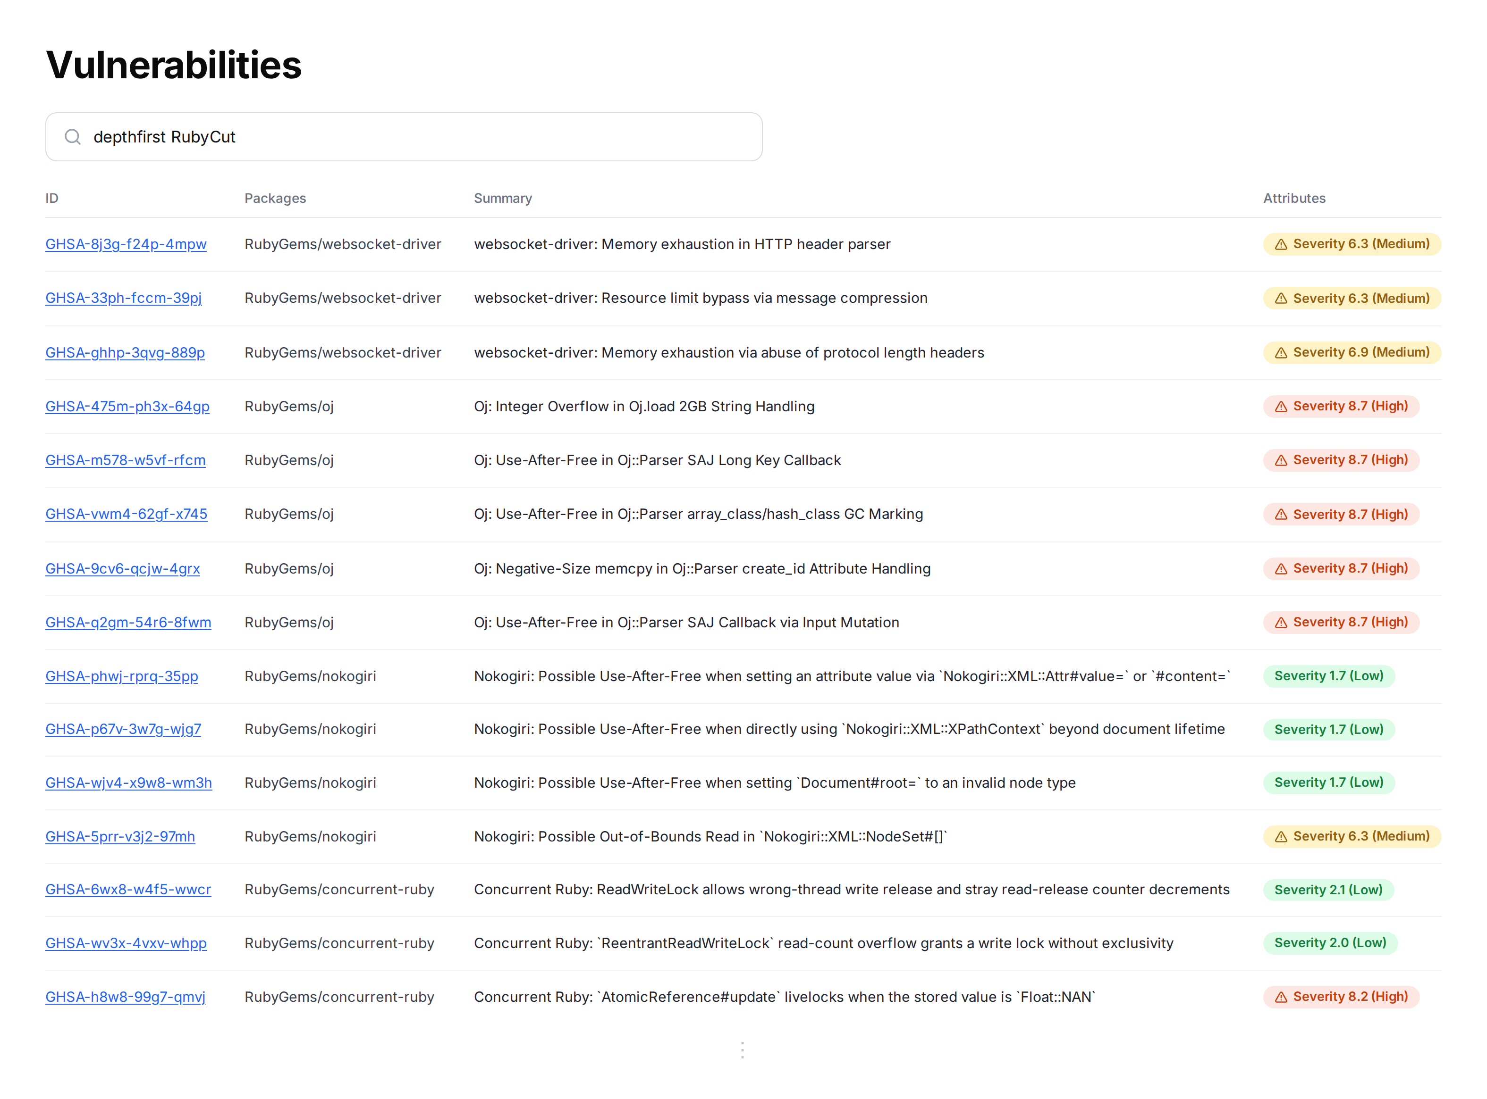The width and height of the screenshot is (1487, 1099).
Task: Click the ID column header
Action: (x=52, y=198)
